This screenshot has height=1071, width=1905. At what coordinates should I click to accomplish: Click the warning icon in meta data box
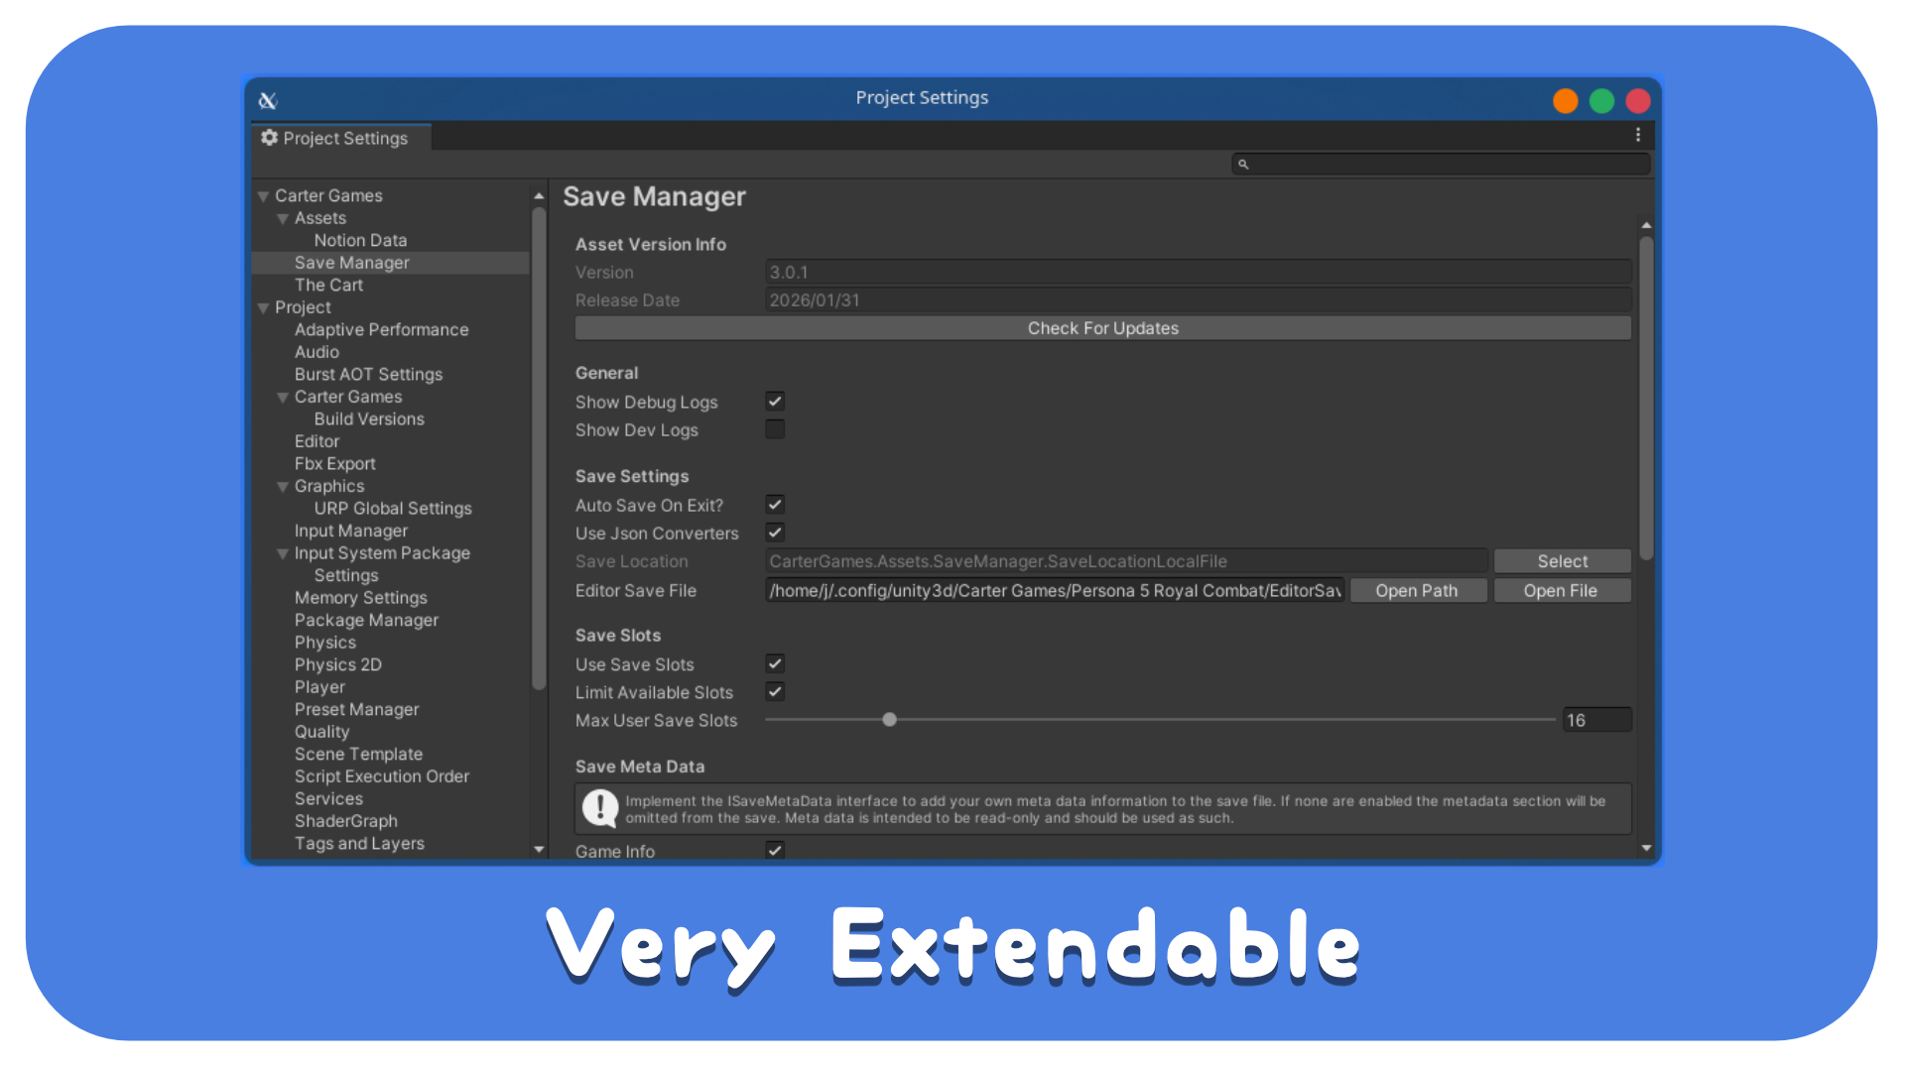[x=600, y=808]
